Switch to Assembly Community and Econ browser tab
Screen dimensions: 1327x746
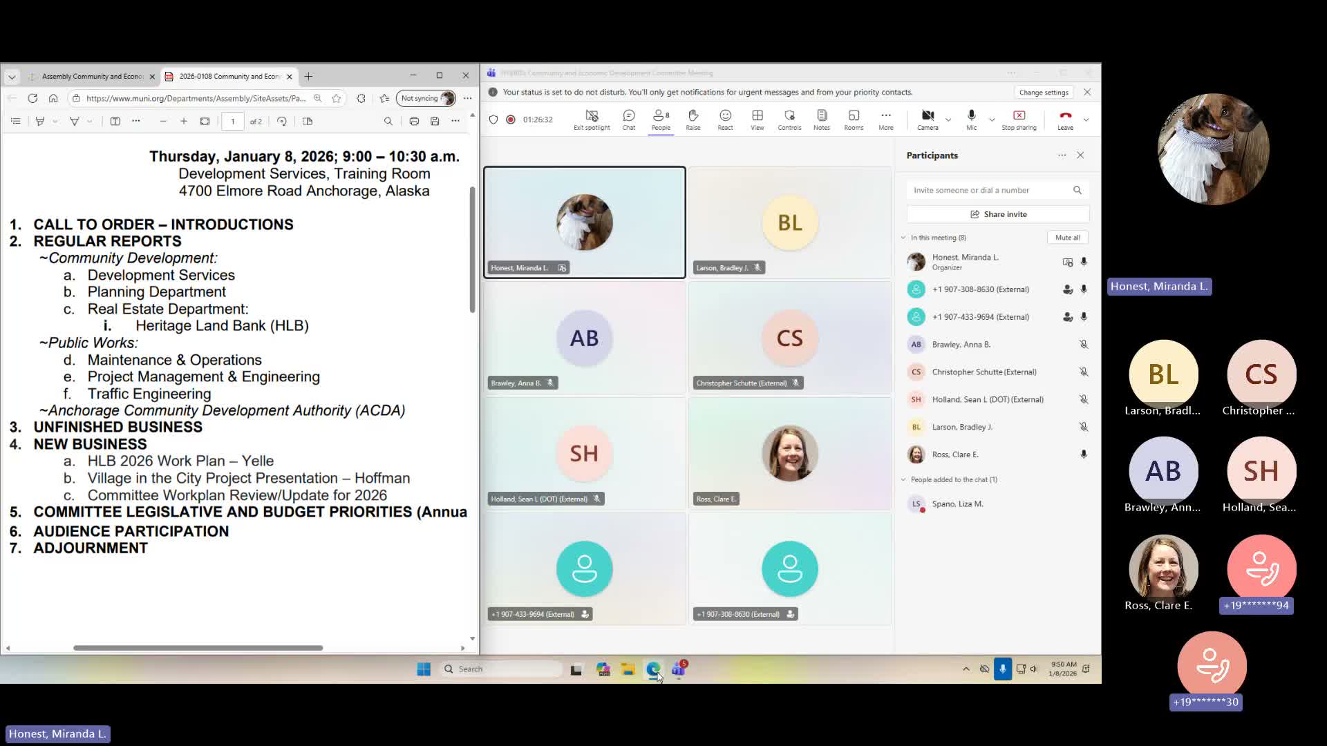[92, 77]
